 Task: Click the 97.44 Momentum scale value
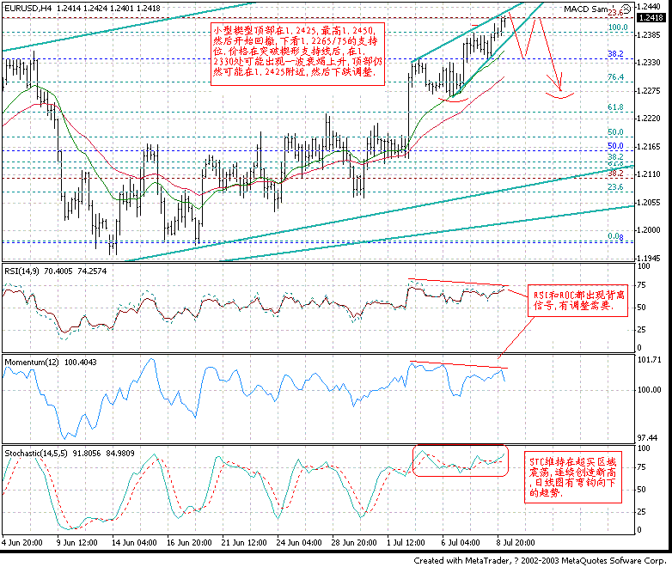point(648,437)
